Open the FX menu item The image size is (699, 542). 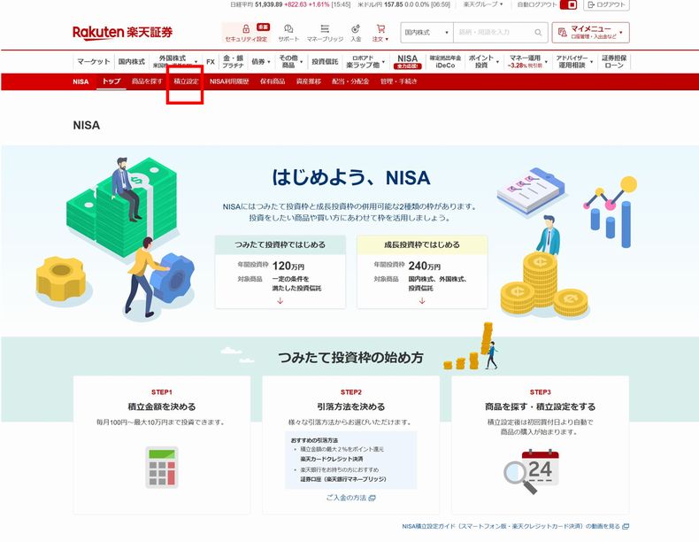click(211, 62)
